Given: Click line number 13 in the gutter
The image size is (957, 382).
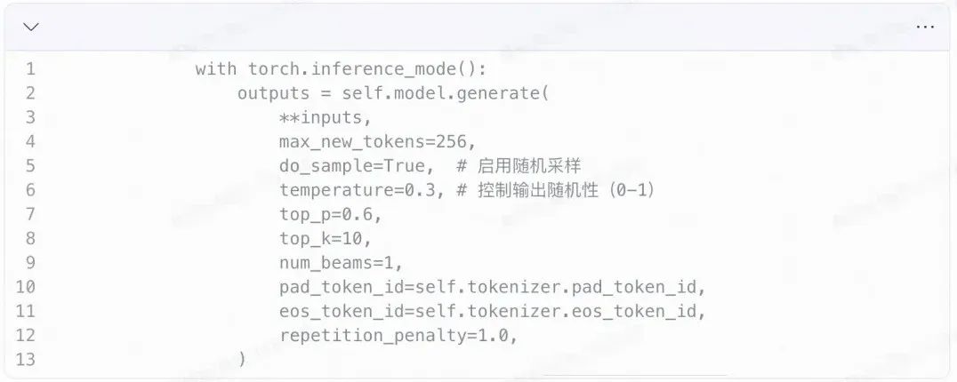Looking at the screenshot, I should 26,360.
